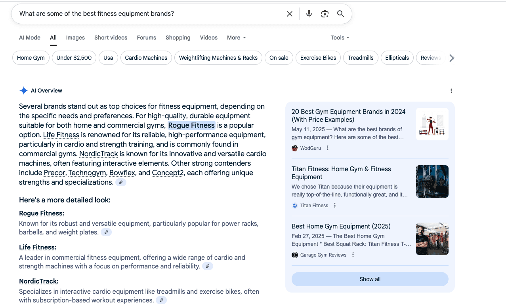Open the Titan Fitness article thumbnail
The image size is (506, 306).
pyautogui.click(x=432, y=181)
